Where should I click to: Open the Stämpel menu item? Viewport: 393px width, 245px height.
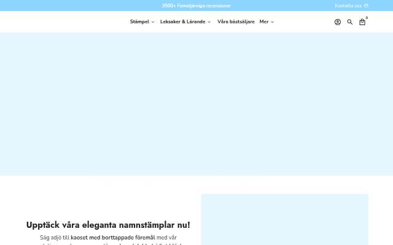(x=139, y=22)
